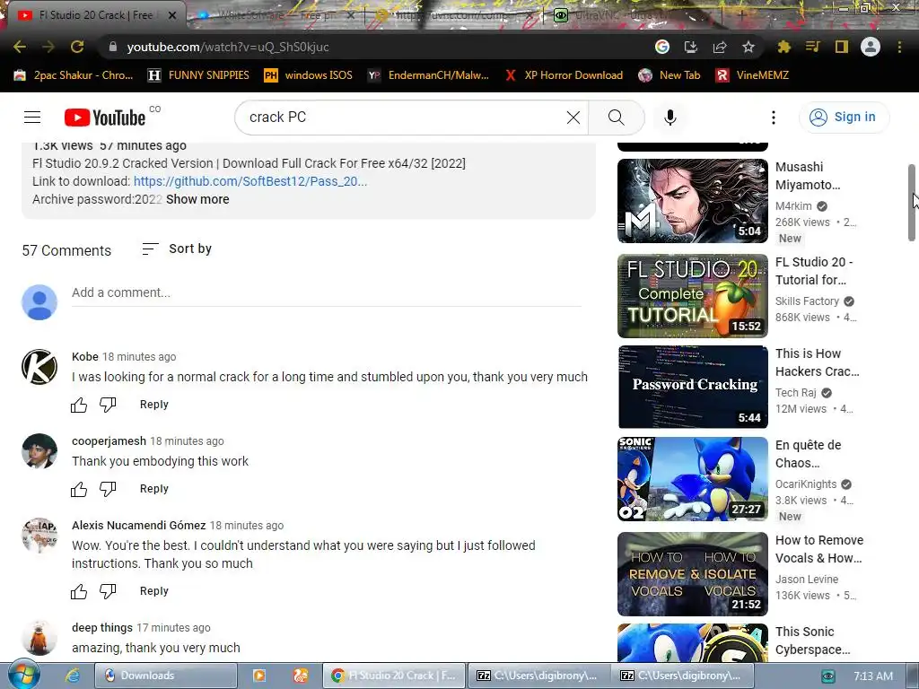
Task: Open VineMEMZ bookmark
Action: tap(753, 75)
